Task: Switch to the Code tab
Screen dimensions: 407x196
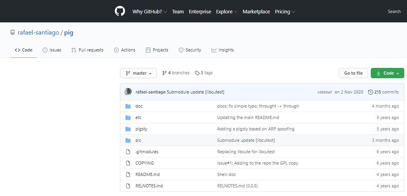Action: point(24,50)
